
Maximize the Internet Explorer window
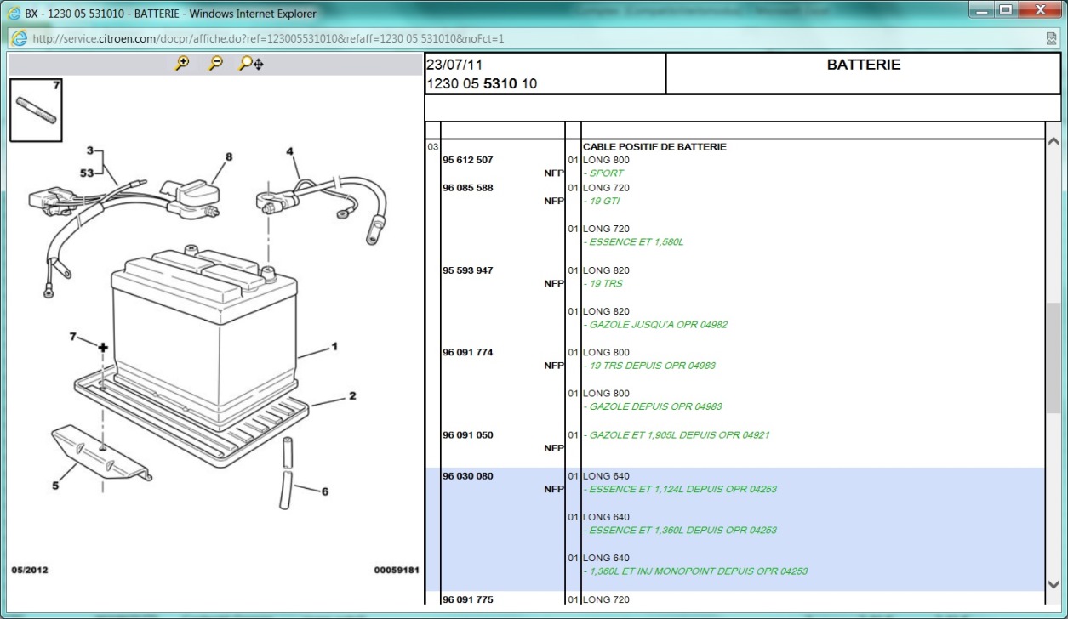(1006, 11)
